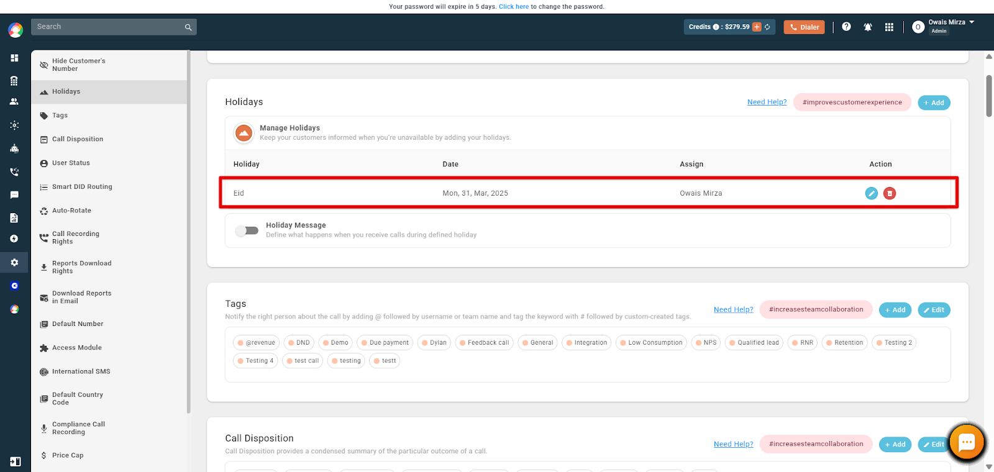This screenshot has width=994, height=472.
Task: Open the messages chat icon in left rail
Action: point(14,195)
